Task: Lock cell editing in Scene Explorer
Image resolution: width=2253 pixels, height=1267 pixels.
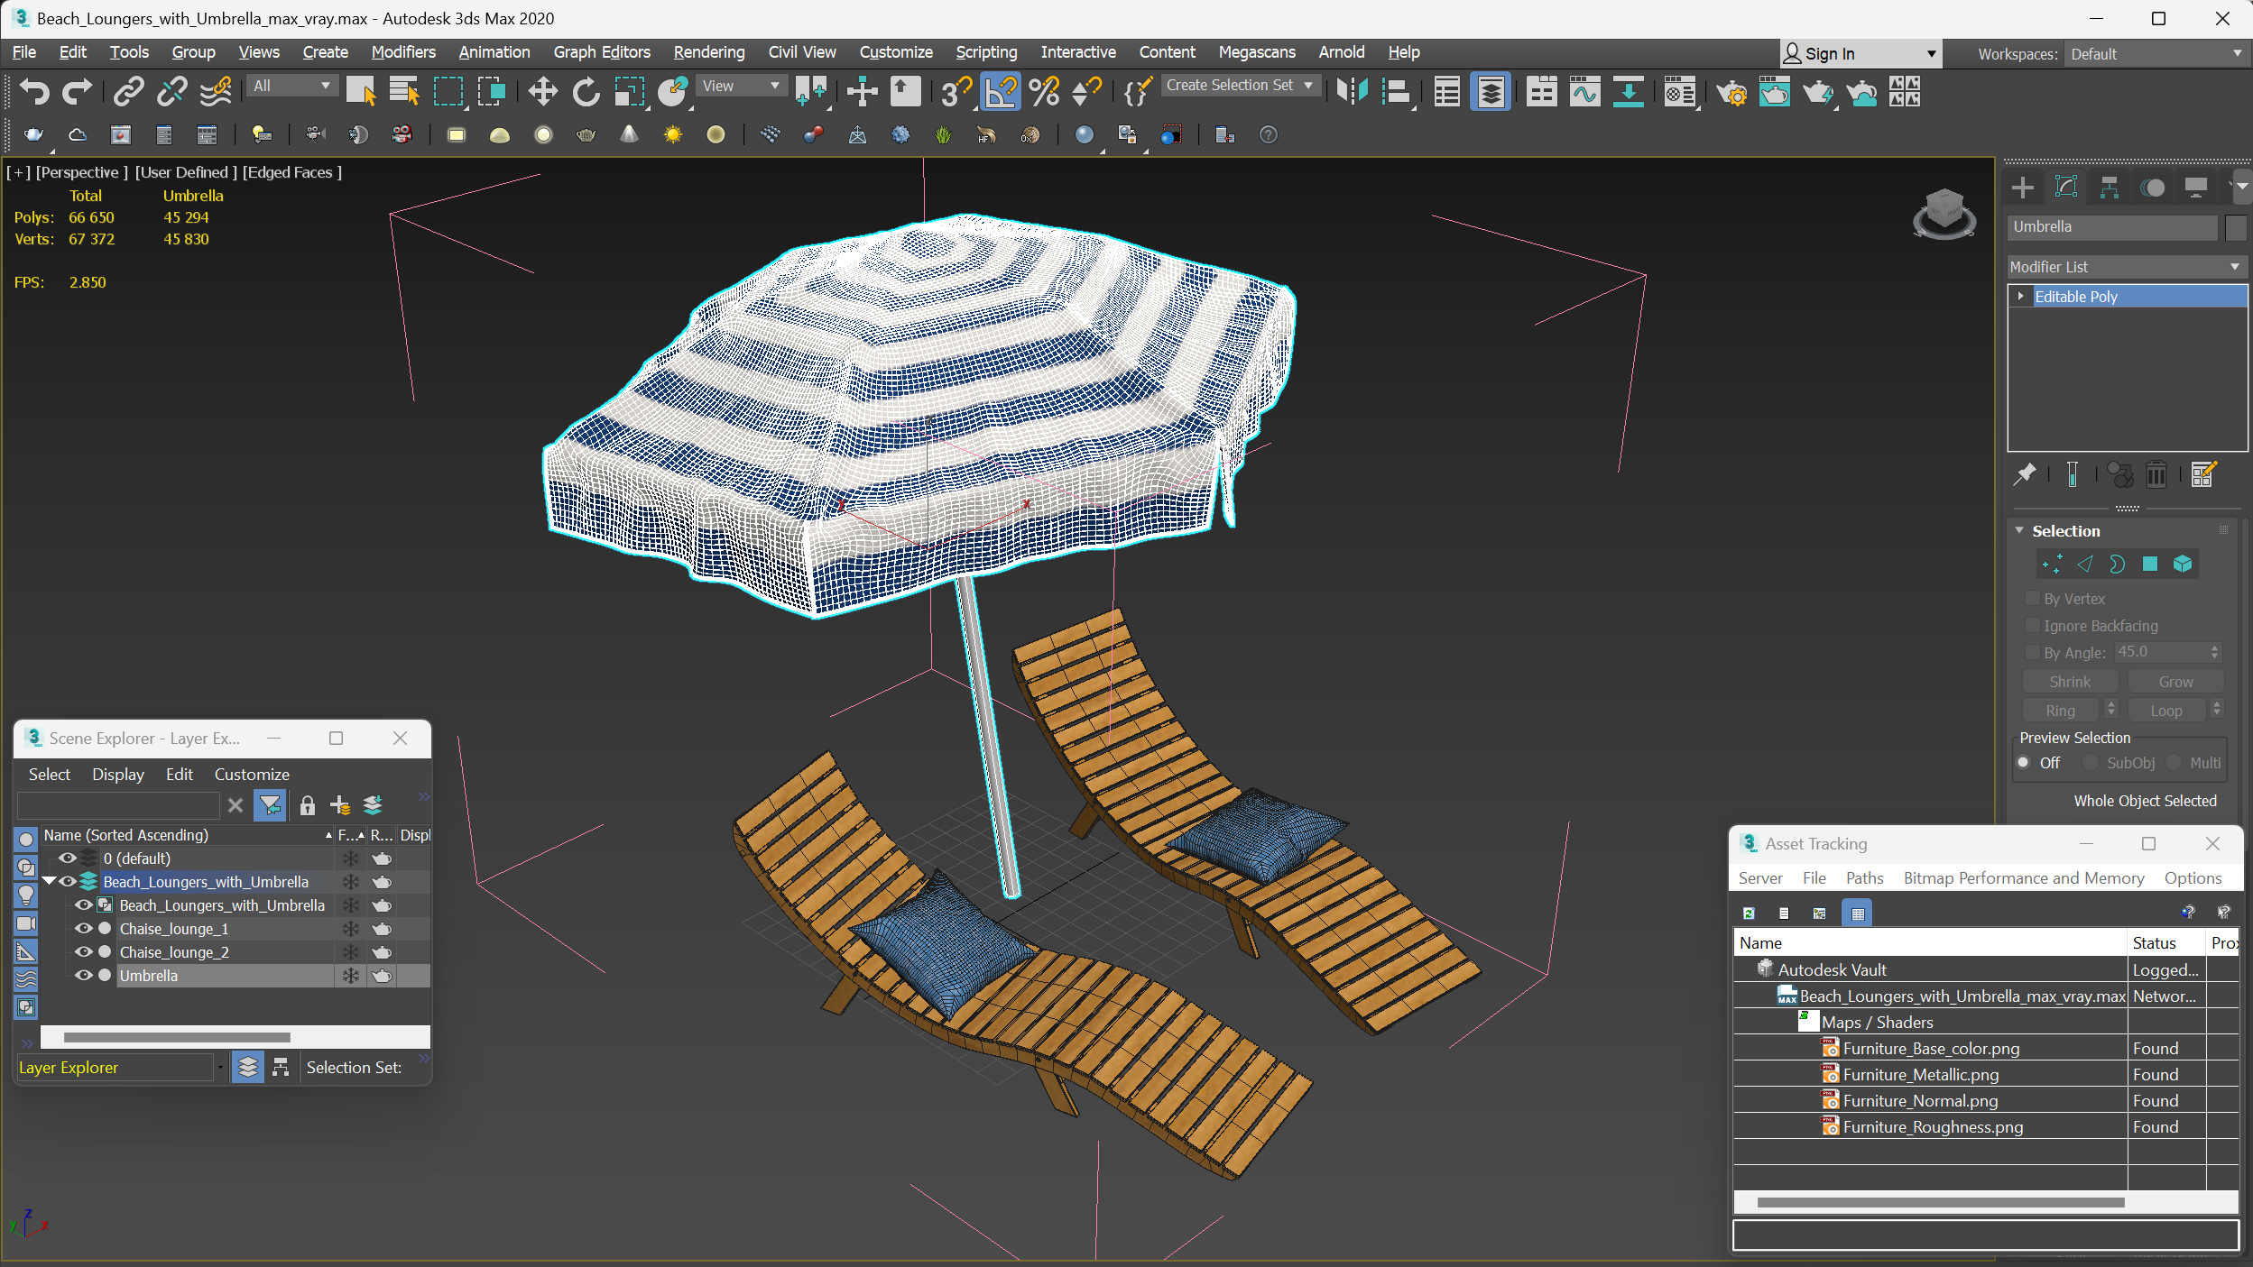Action: tap(307, 805)
